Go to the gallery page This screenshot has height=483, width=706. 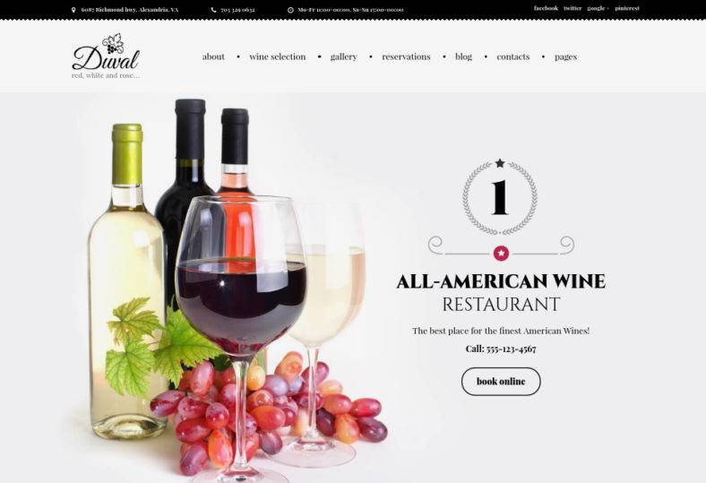[x=343, y=56]
